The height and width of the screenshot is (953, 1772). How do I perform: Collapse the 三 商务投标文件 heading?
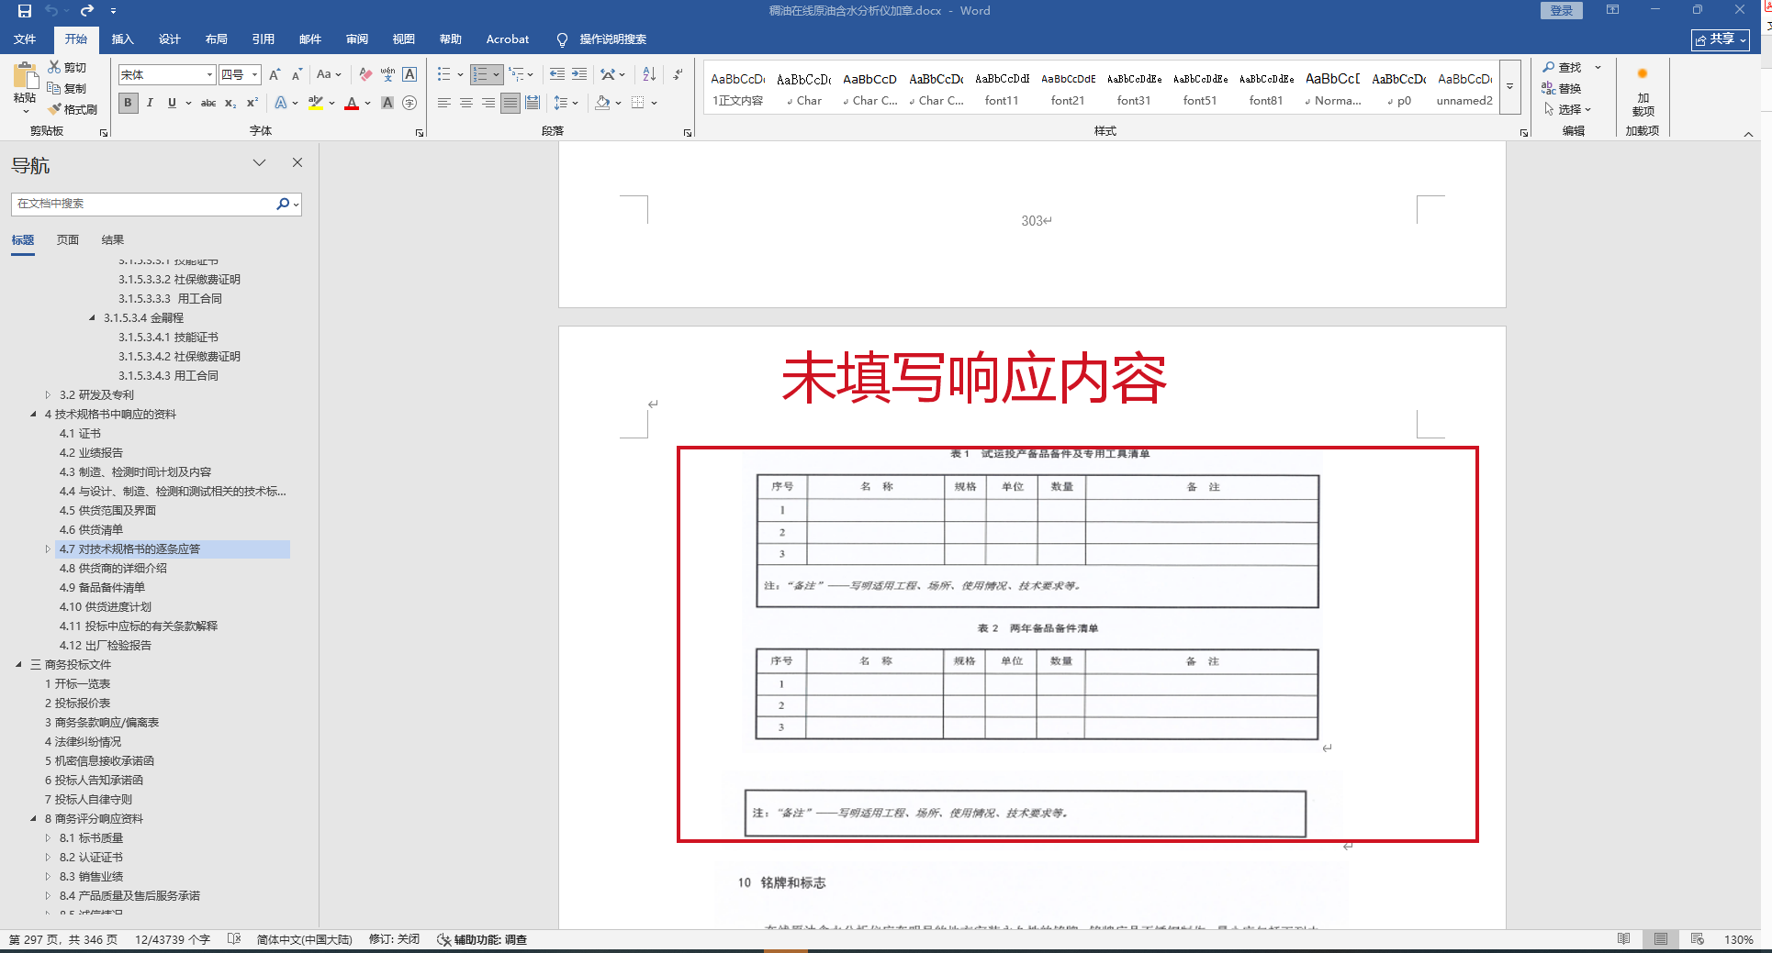[x=18, y=665]
